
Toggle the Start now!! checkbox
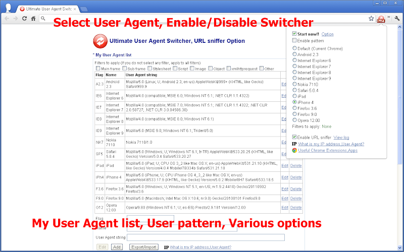point(294,34)
